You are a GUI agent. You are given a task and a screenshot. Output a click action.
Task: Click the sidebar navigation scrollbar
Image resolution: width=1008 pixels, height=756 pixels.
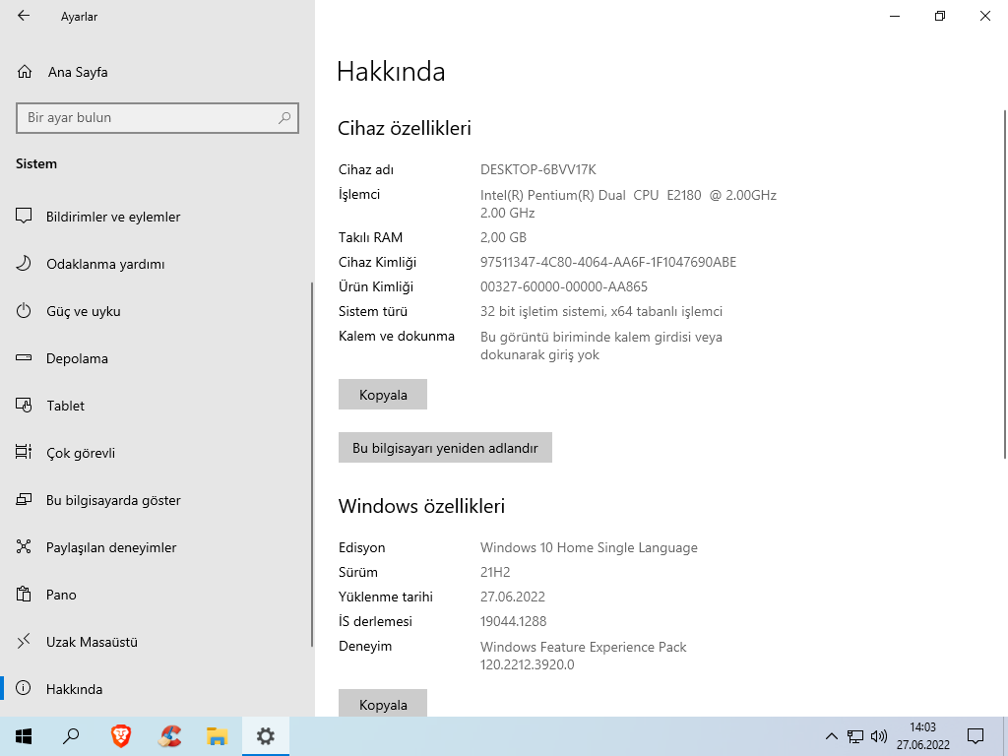point(312,465)
